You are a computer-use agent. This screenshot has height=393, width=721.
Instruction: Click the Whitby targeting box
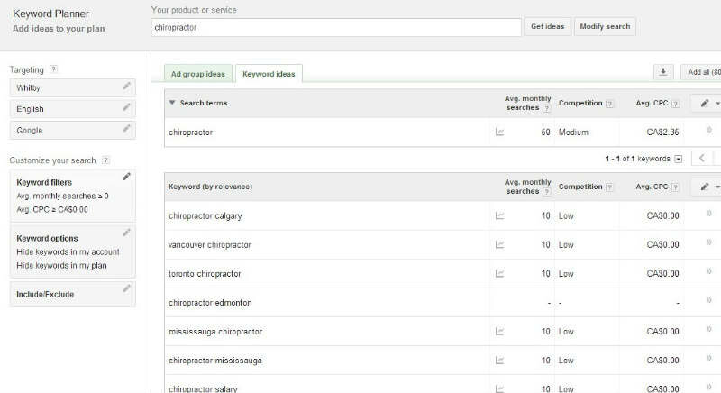(73, 87)
